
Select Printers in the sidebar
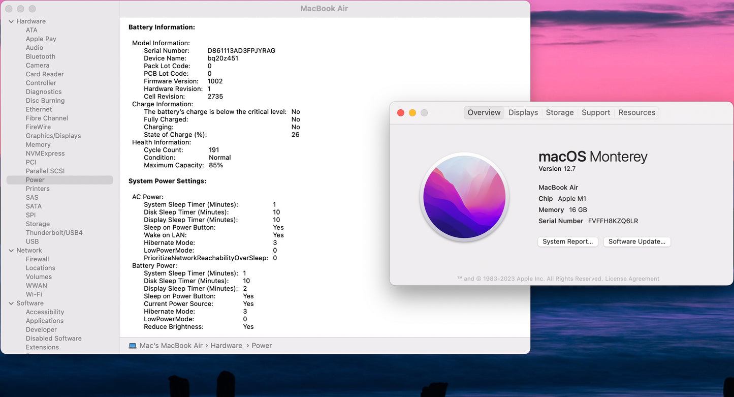(x=38, y=189)
